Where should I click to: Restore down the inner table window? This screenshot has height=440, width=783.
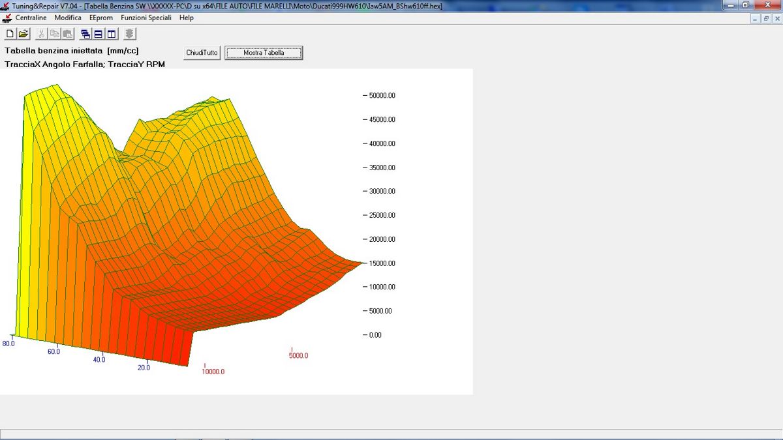[x=766, y=19]
